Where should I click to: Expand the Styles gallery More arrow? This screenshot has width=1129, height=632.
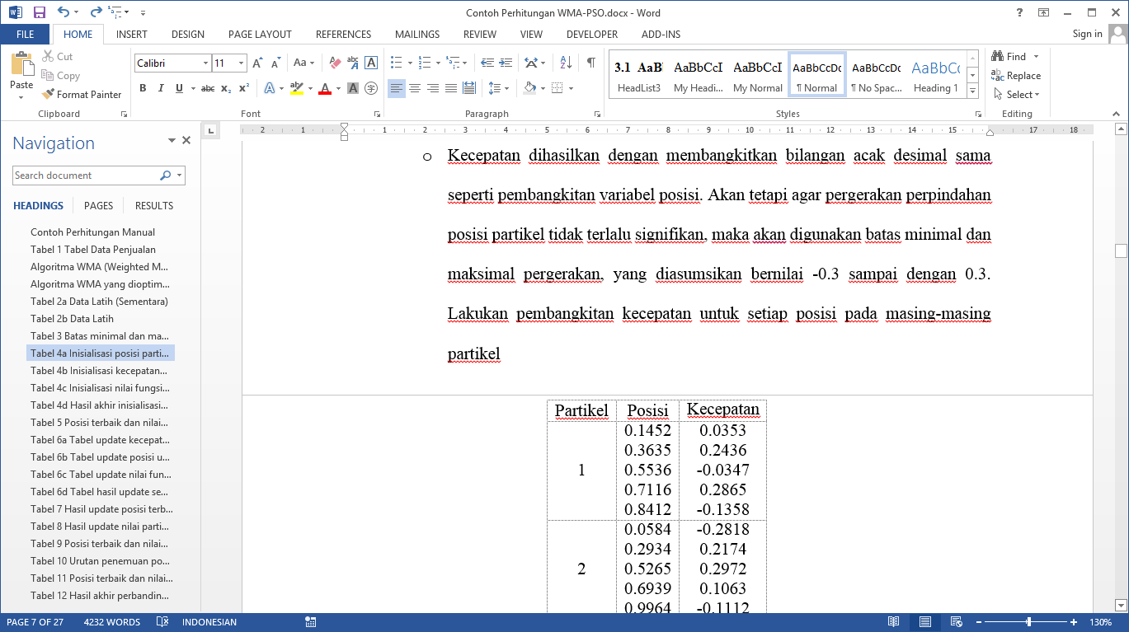click(x=972, y=90)
